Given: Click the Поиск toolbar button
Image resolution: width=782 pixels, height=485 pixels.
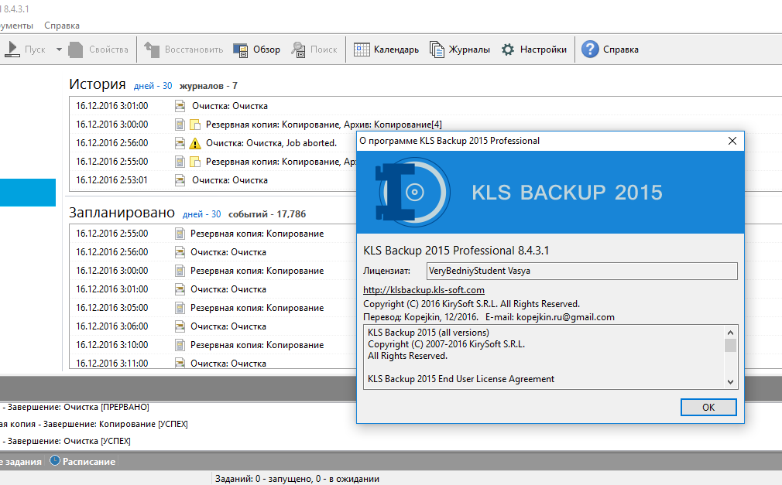Looking at the screenshot, I should point(314,50).
